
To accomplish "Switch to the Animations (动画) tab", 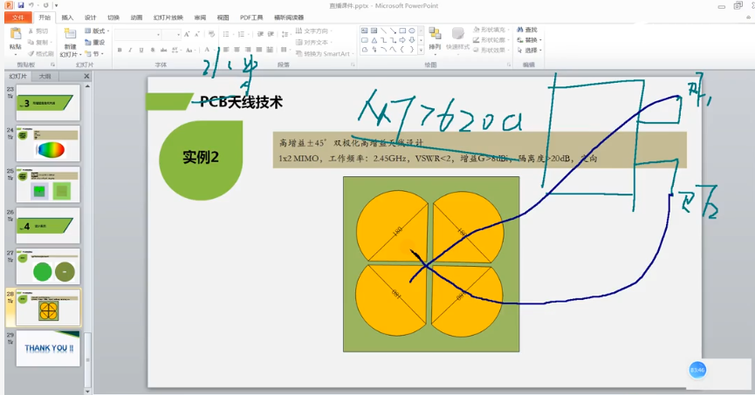I will [136, 17].
